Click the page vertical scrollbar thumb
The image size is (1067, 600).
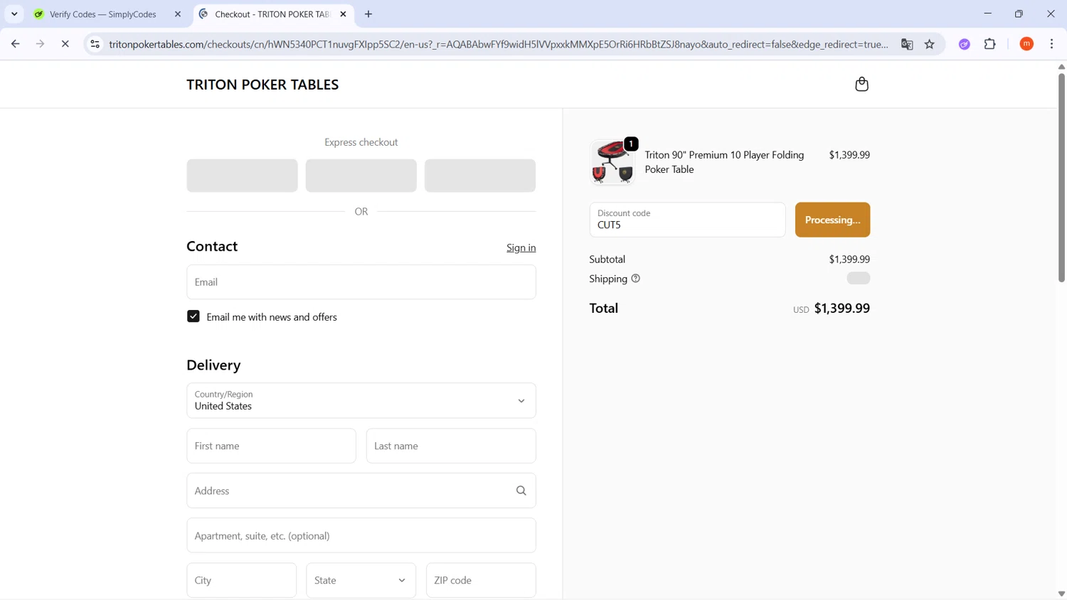click(x=1061, y=178)
